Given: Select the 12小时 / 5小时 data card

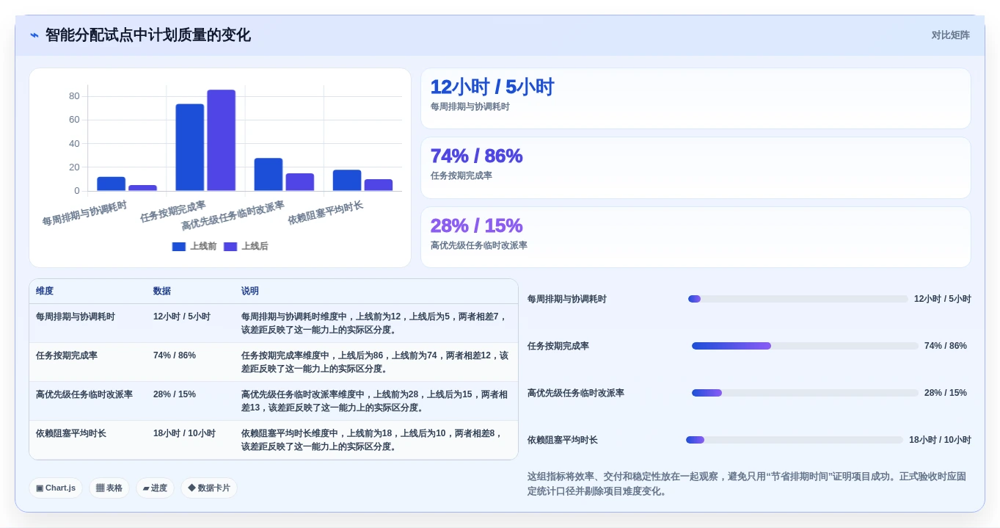Looking at the screenshot, I should [696, 98].
